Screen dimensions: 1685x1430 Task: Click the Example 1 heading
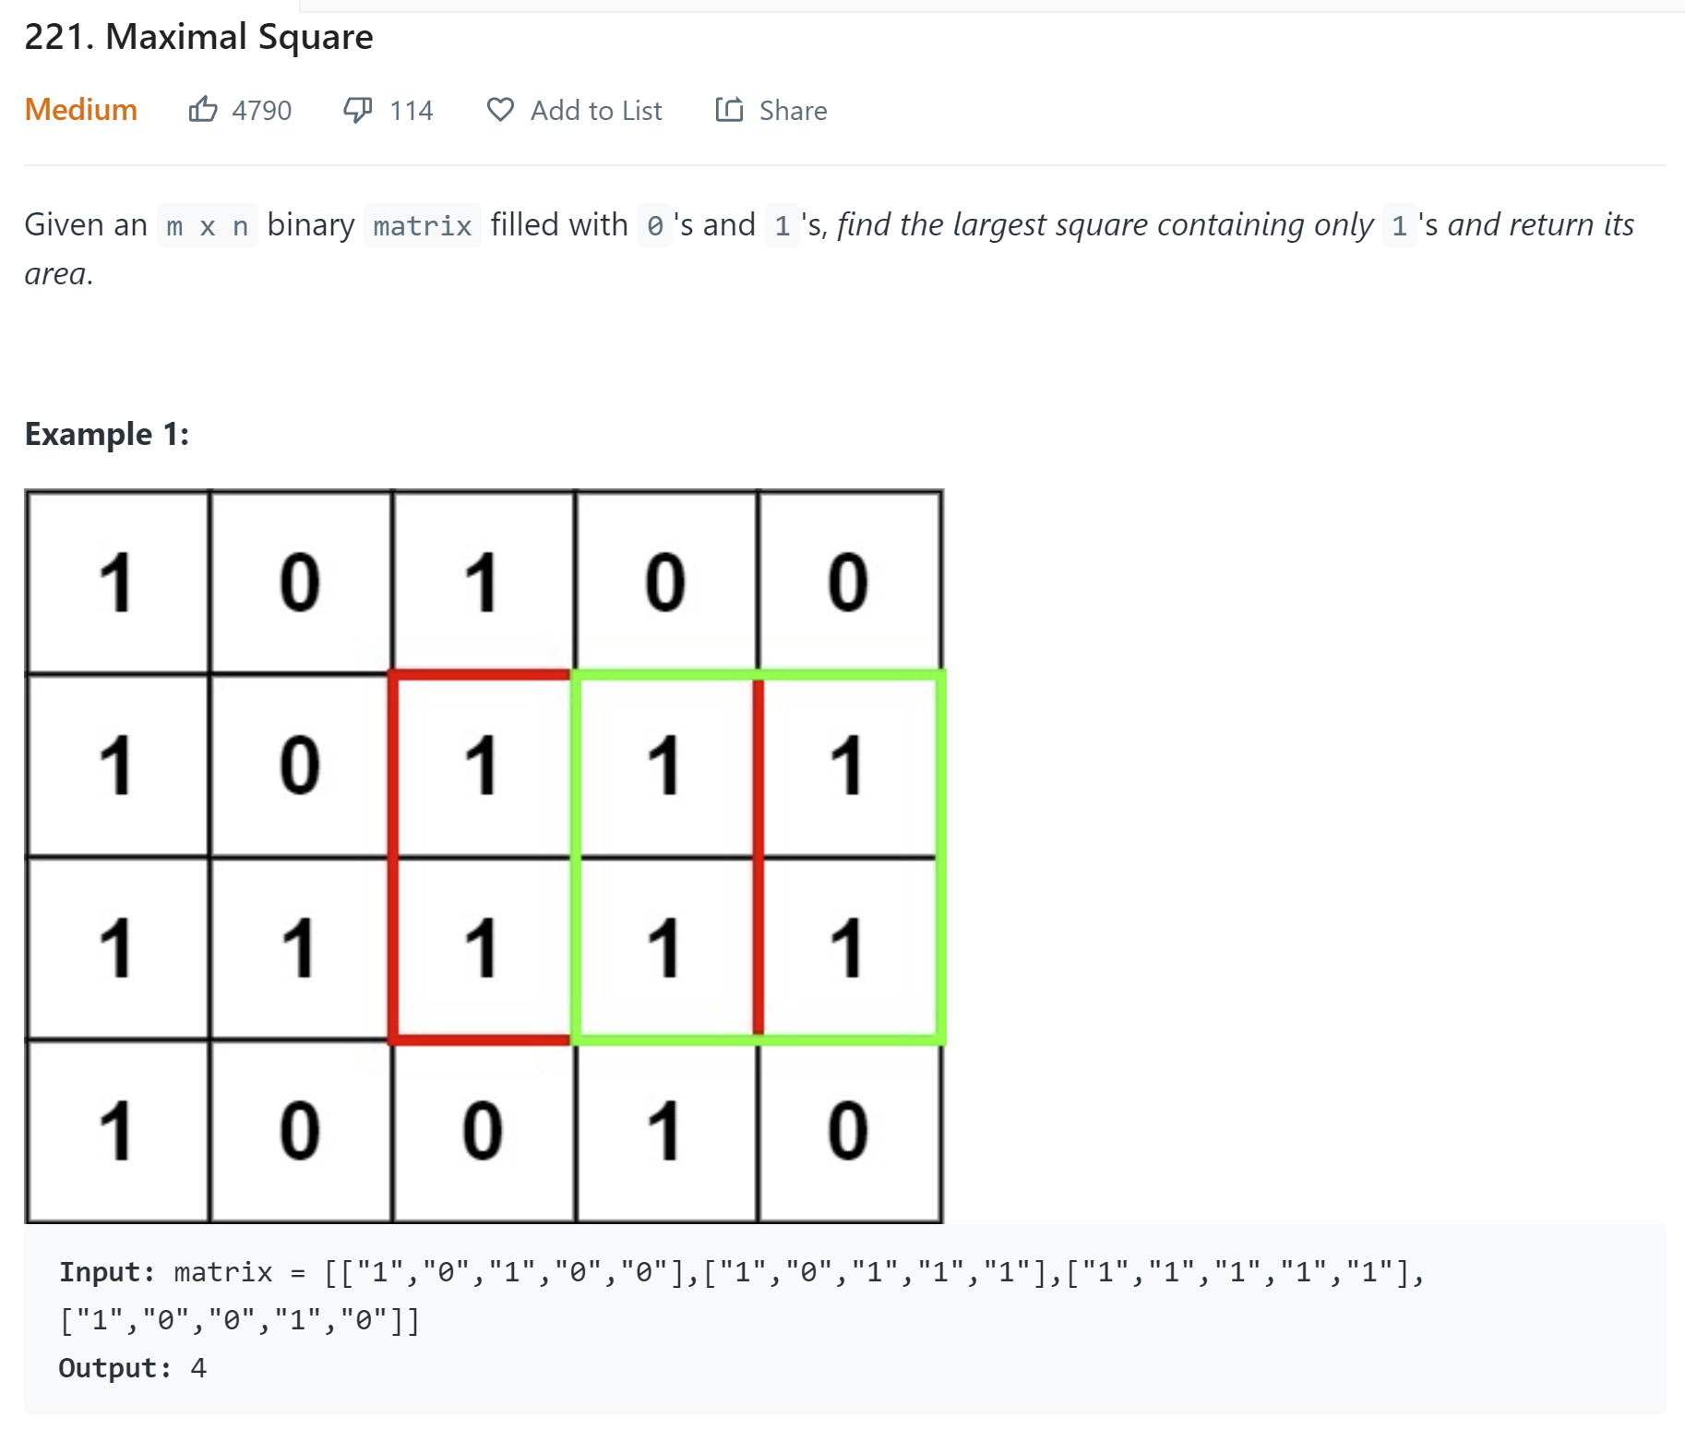click(x=107, y=434)
